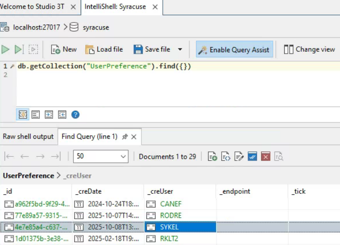Toggle the blue checkmark icon in results toolbar

coord(253,157)
